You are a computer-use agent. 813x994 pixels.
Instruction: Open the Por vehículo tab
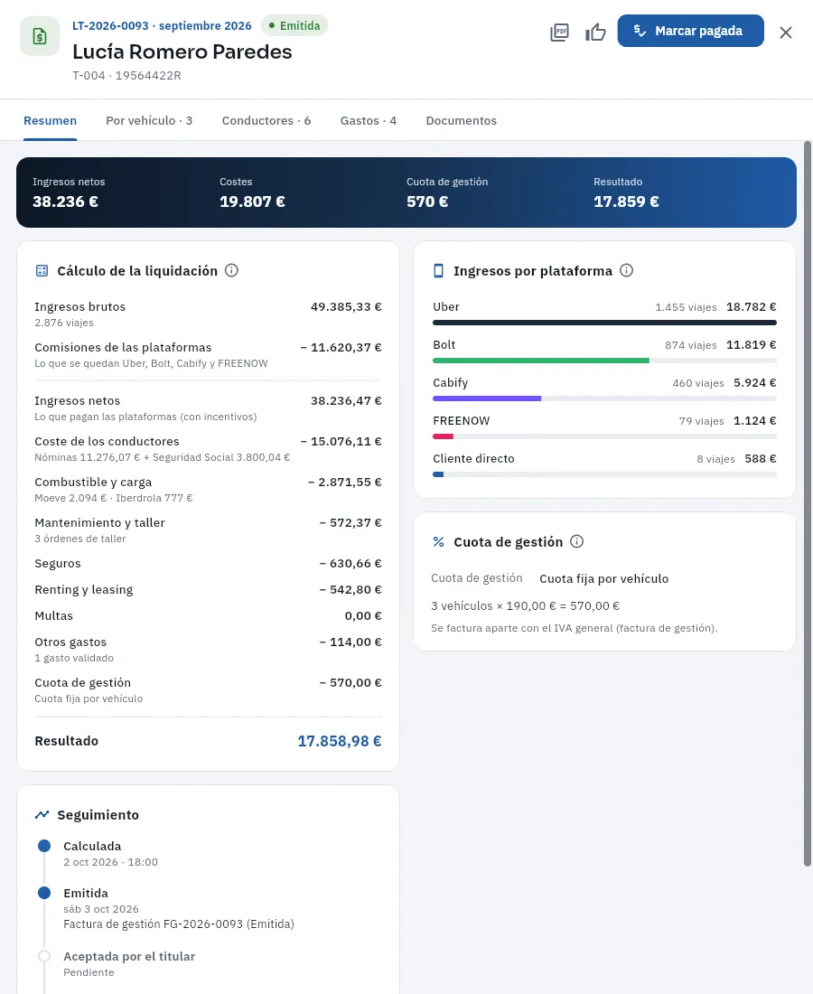click(x=149, y=120)
